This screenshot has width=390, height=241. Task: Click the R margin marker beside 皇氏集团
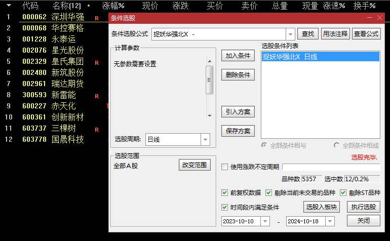coord(97,63)
